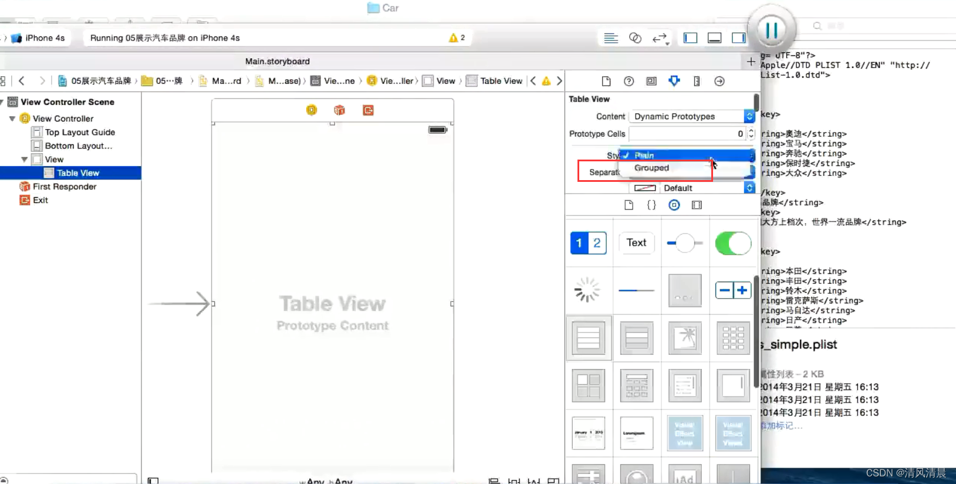Select the Progress View library object
Image resolution: width=956 pixels, height=484 pixels.
pyautogui.click(x=637, y=290)
